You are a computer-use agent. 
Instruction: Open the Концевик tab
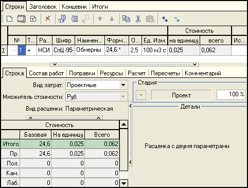[x=74, y=7]
